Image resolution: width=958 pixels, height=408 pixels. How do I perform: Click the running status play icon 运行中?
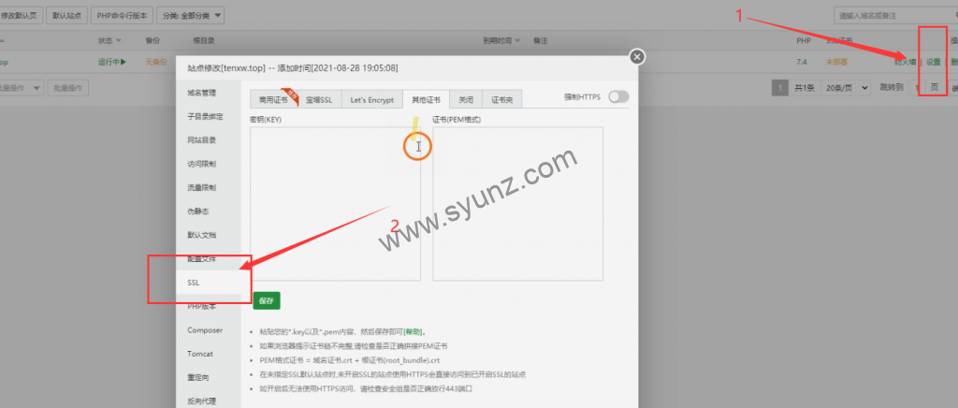123,62
